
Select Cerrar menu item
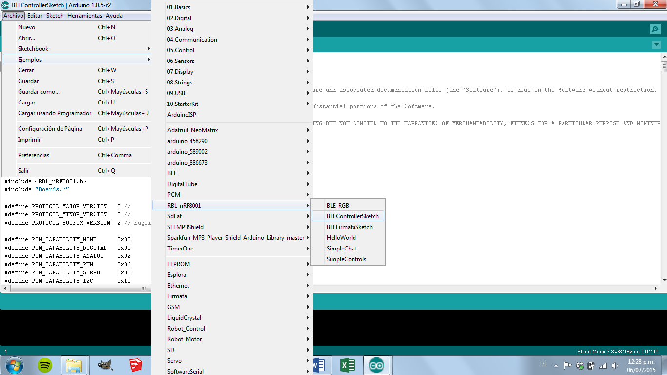[77, 70]
